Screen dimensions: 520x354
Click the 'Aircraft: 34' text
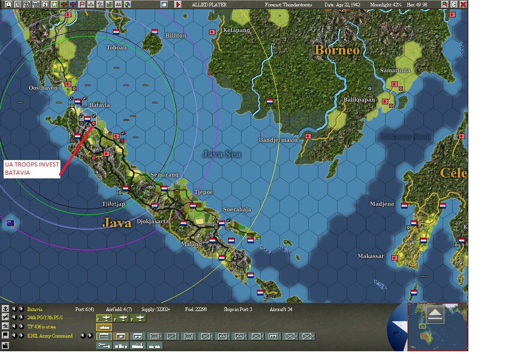click(281, 309)
